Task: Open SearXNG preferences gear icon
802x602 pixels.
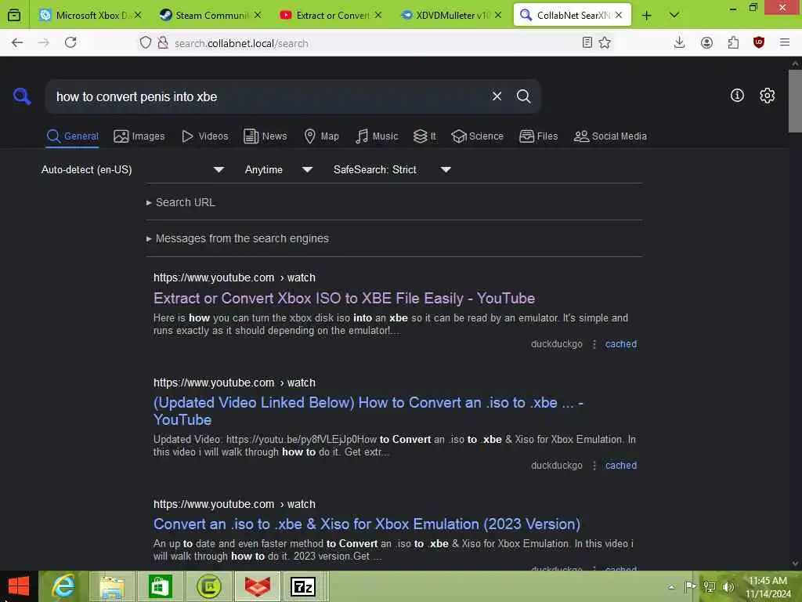Action: point(767,95)
